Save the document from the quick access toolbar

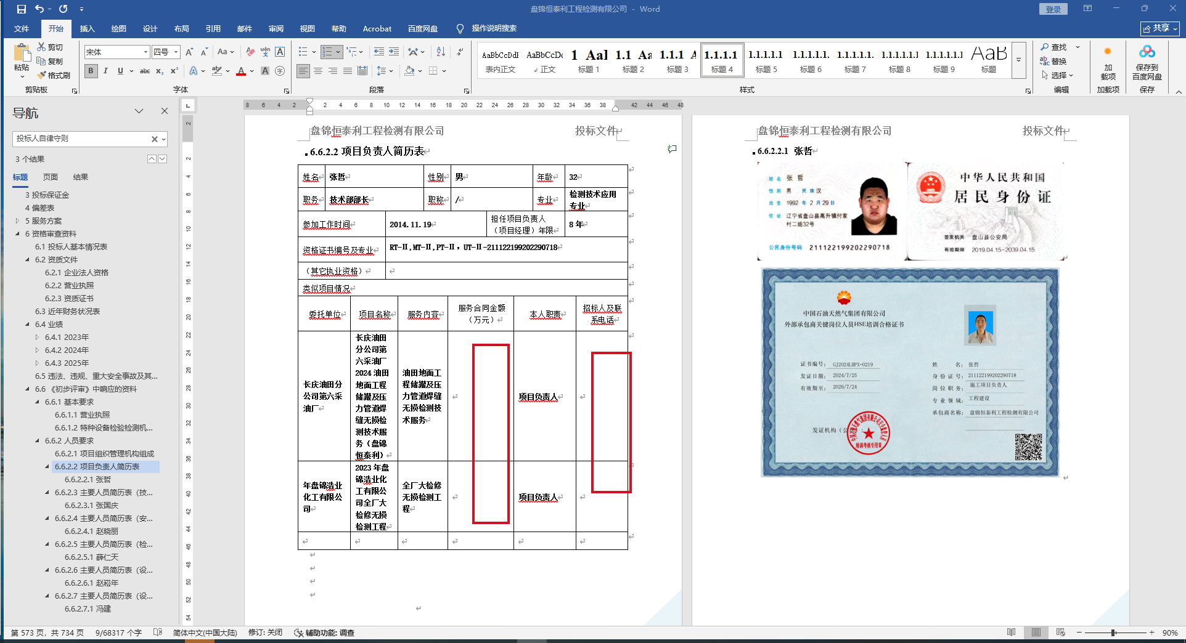tap(21, 9)
